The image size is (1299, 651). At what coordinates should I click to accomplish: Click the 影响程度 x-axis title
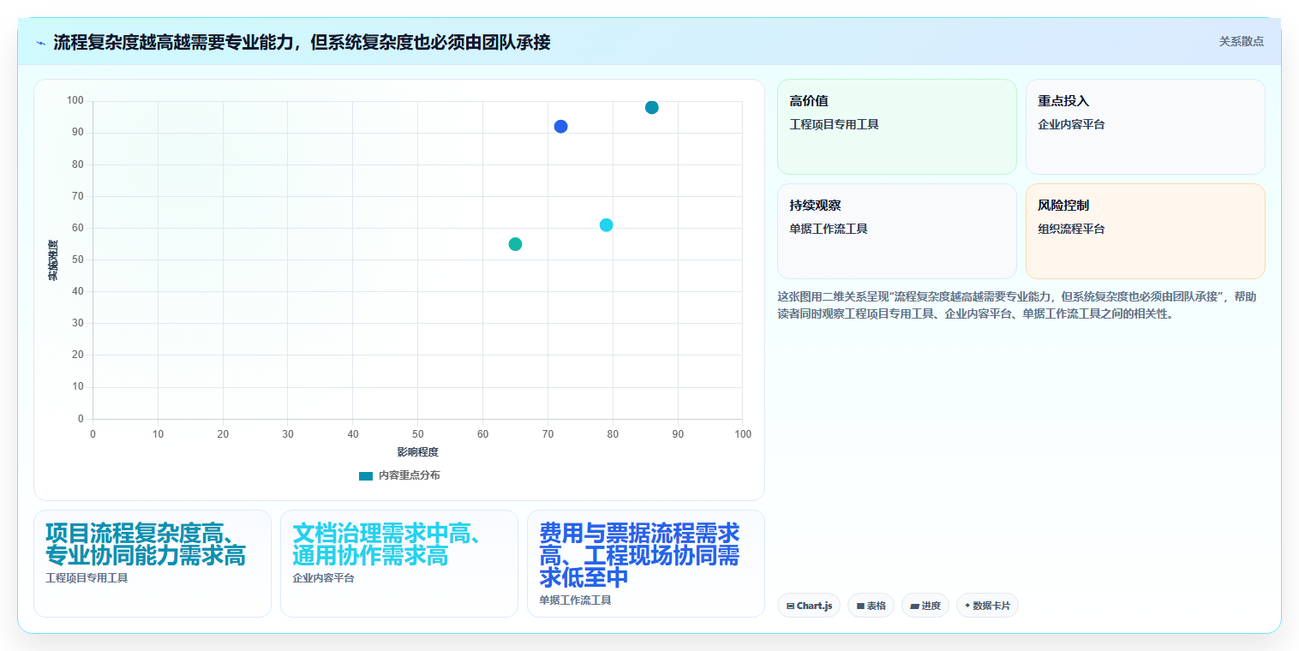417,452
